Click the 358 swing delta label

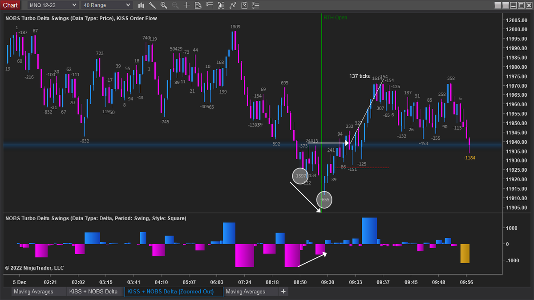click(x=451, y=79)
